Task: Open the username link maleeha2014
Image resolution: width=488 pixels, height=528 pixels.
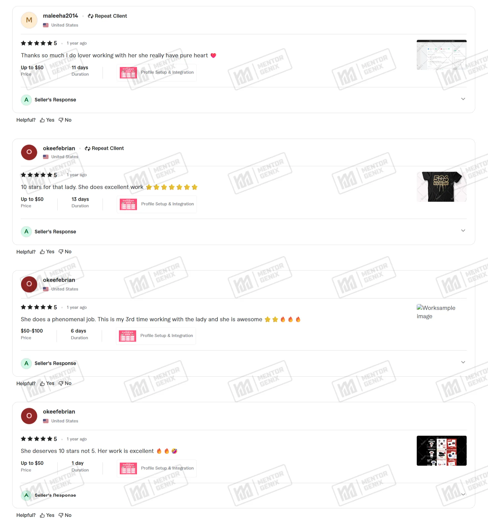Action: (60, 16)
